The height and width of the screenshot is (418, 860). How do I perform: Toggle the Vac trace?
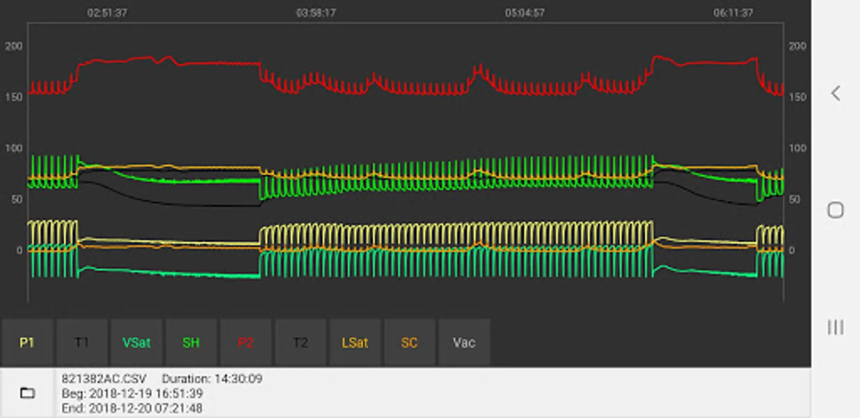(464, 342)
